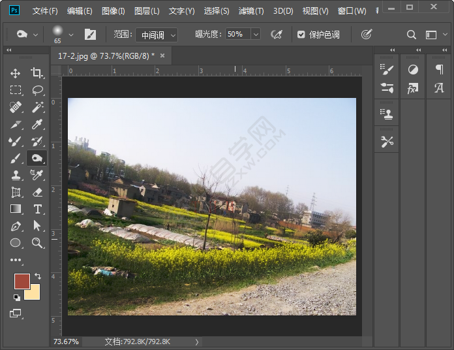Screen dimensions: 454x350
Task: Open the Styles fx panel
Action: coord(412,88)
